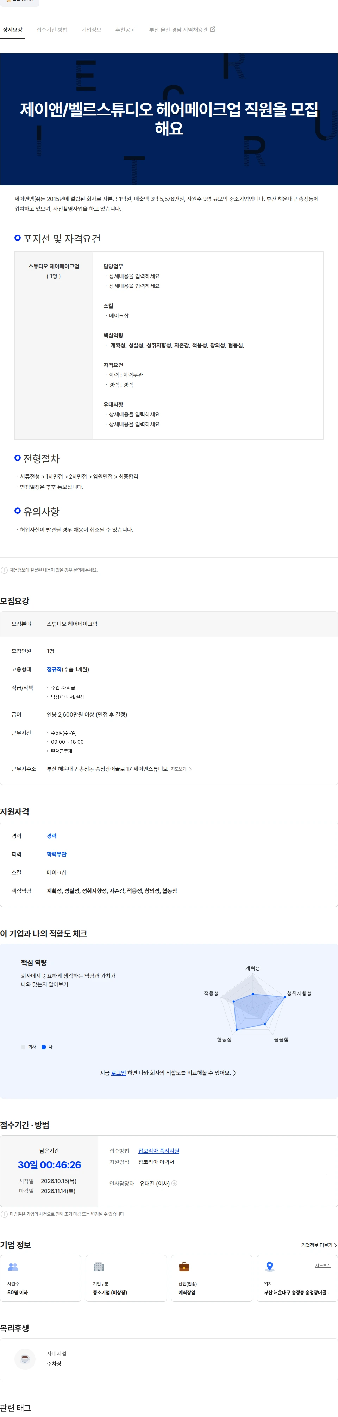This screenshot has height=1417, width=338.
Task: Click the info icon beside 마감일 notice
Action: 4,1214
